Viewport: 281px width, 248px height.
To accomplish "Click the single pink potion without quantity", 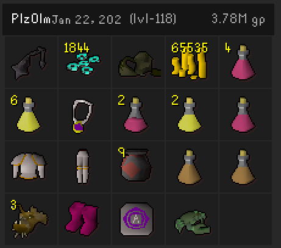I will point(243,115).
